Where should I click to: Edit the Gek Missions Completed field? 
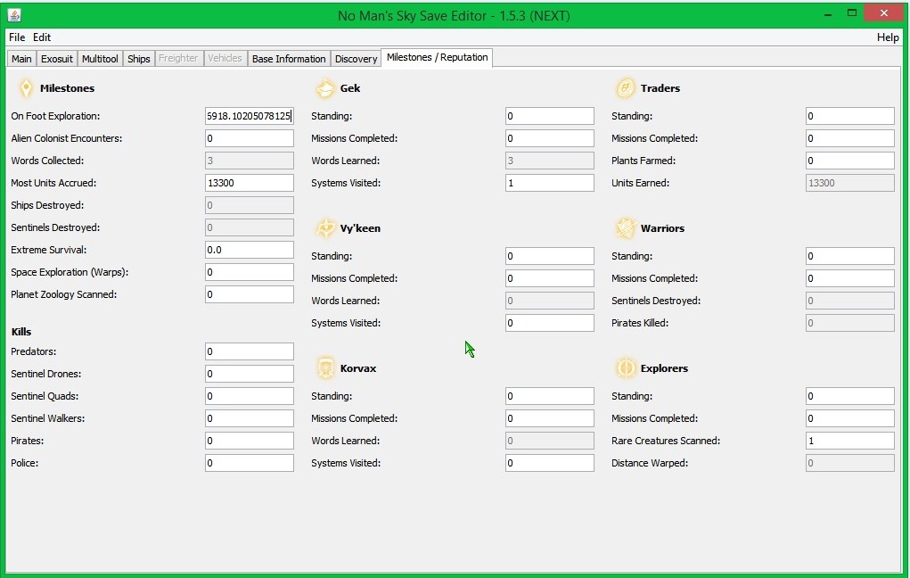tap(550, 138)
